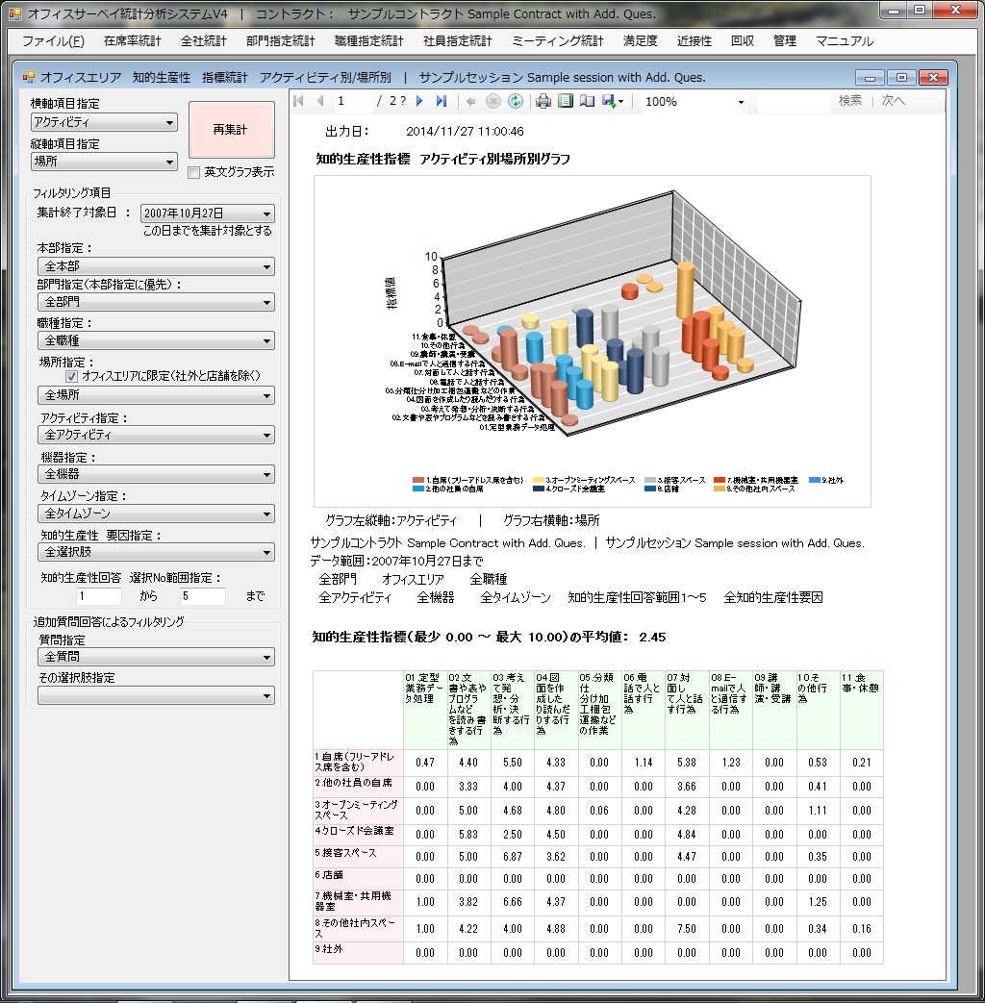Image resolution: width=985 pixels, height=1003 pixels.
Task: Open the ミーティング統計 menu
Action: click(x=558, y=41)
